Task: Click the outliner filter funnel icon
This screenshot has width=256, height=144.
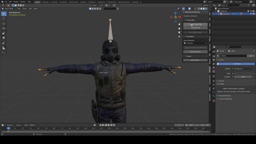Action: [x=249, y=5]
